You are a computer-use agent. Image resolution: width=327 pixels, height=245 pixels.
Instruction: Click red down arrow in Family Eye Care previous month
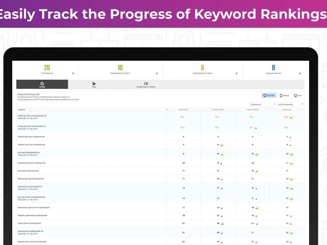(x=256, y=128)
